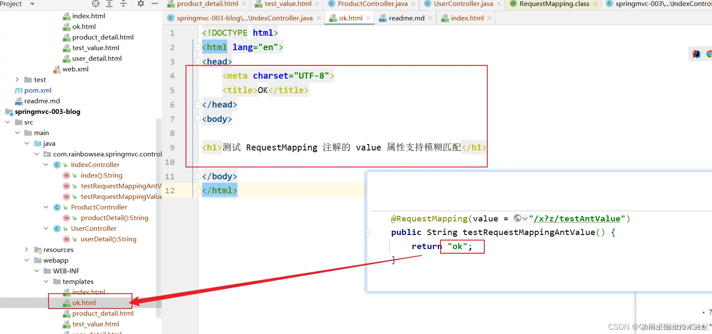
Task: Click the method icon of index():String
Action: [66, 175]
